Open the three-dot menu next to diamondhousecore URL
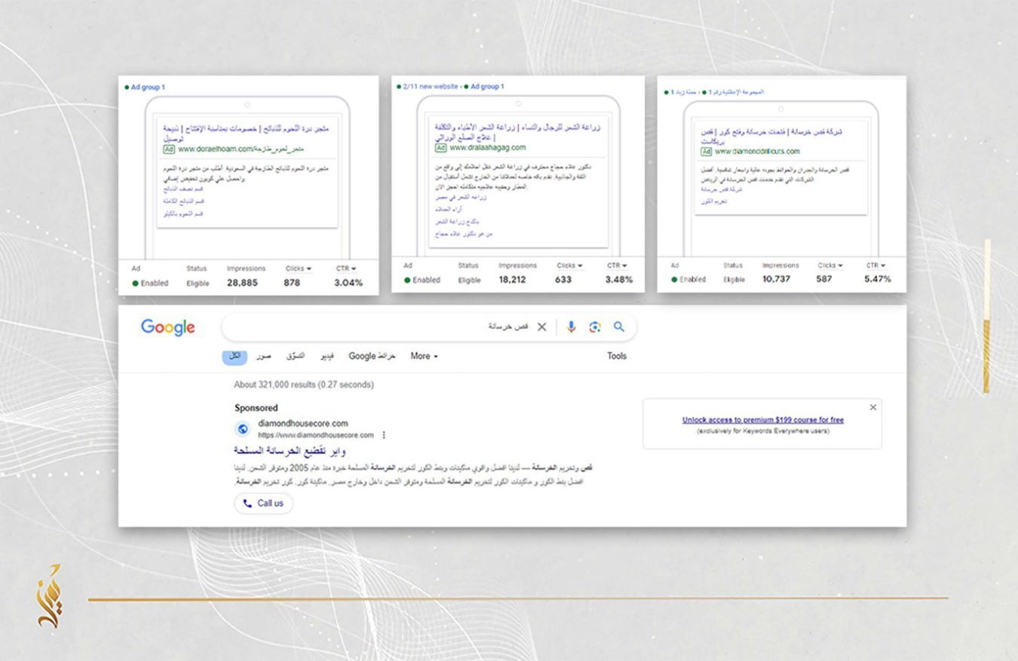The image size is (1018, 661). pyautogui.click(x=384, y=435)
